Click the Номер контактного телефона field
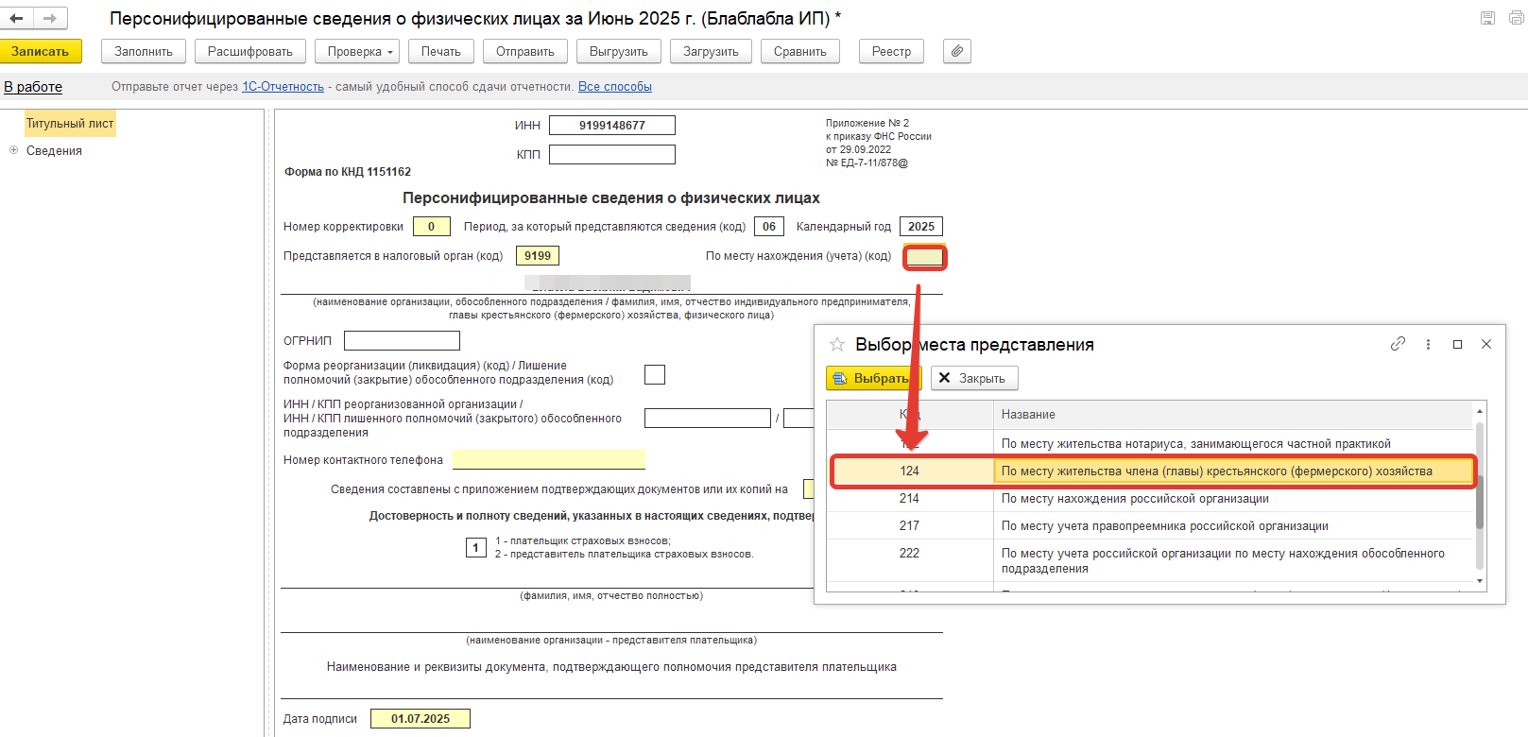Screen dimensions: 1528x737 548,460
